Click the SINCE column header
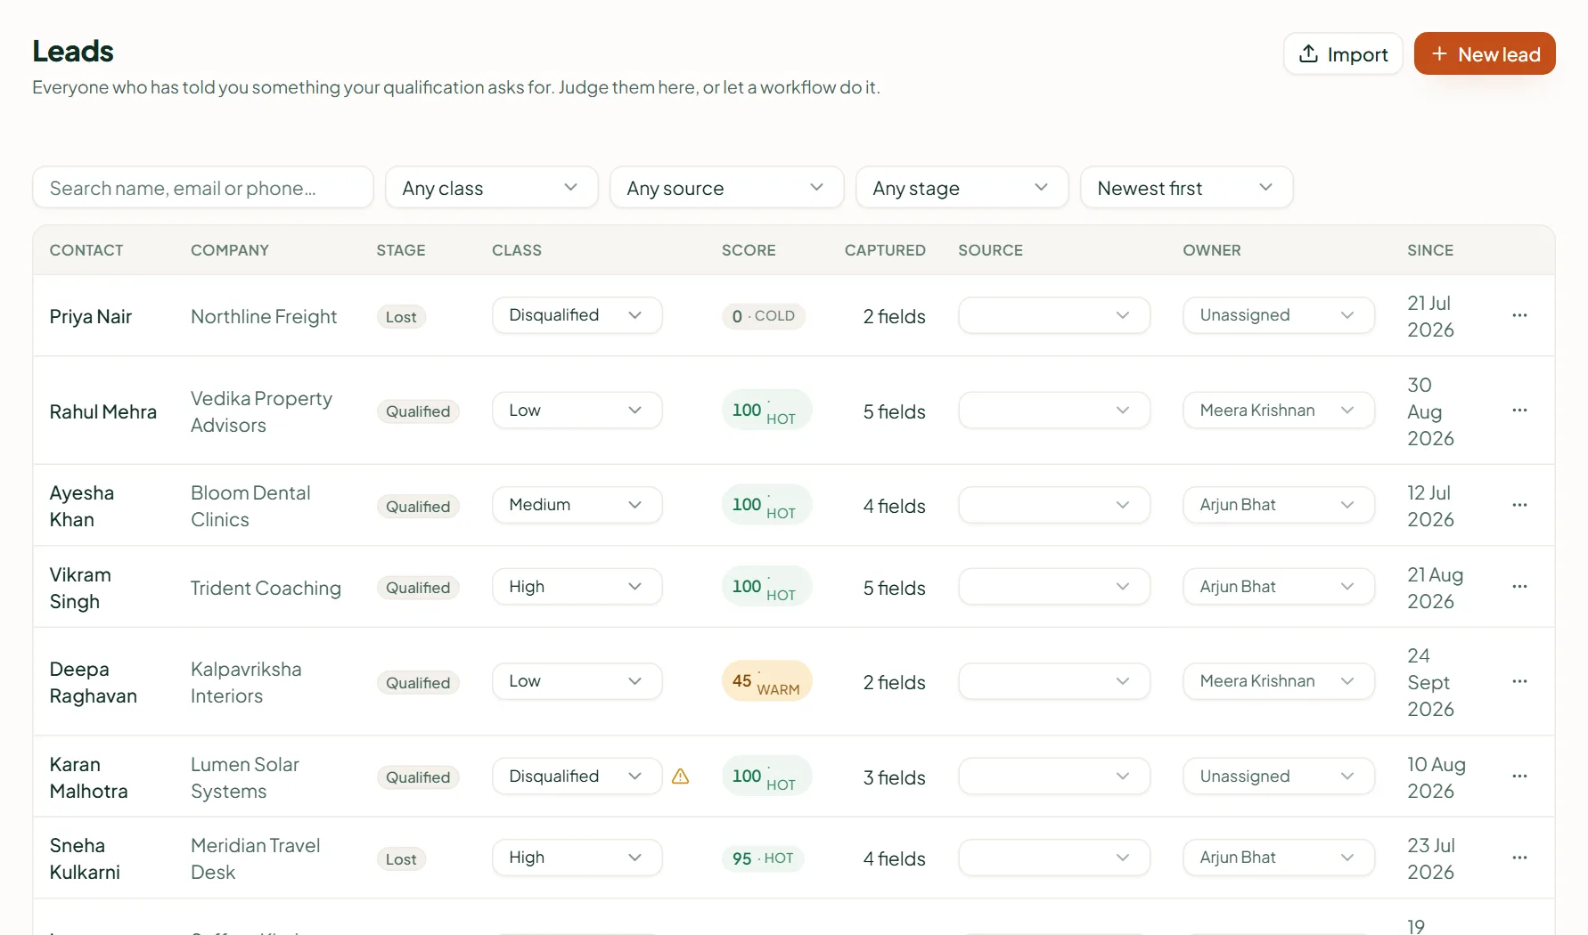 pos(1430,250)
